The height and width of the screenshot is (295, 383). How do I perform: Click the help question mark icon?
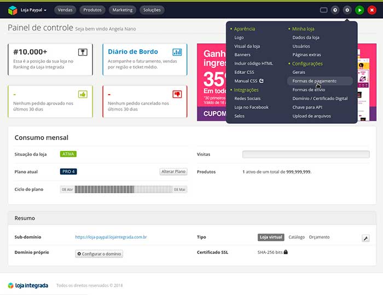(x=335, y=10)
